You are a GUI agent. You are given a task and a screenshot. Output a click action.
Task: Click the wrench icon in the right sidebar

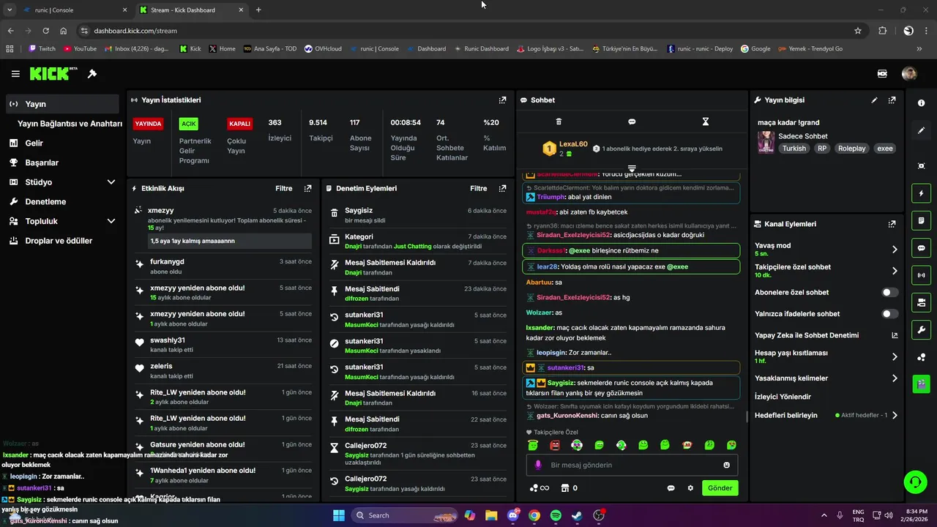point(921,329)
